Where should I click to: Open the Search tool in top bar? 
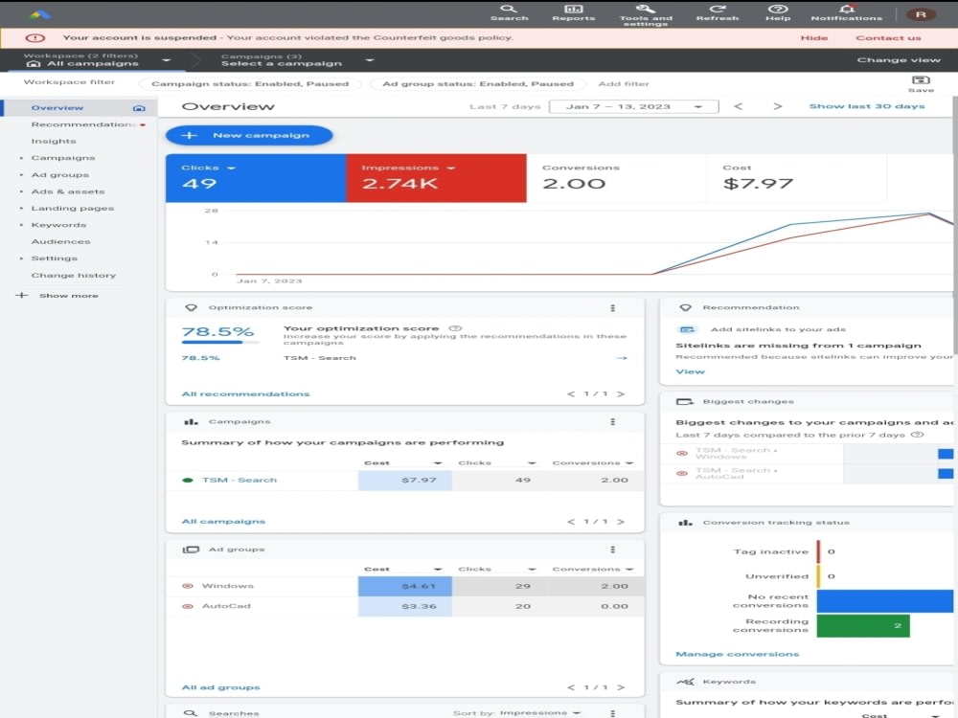point(509,12)
